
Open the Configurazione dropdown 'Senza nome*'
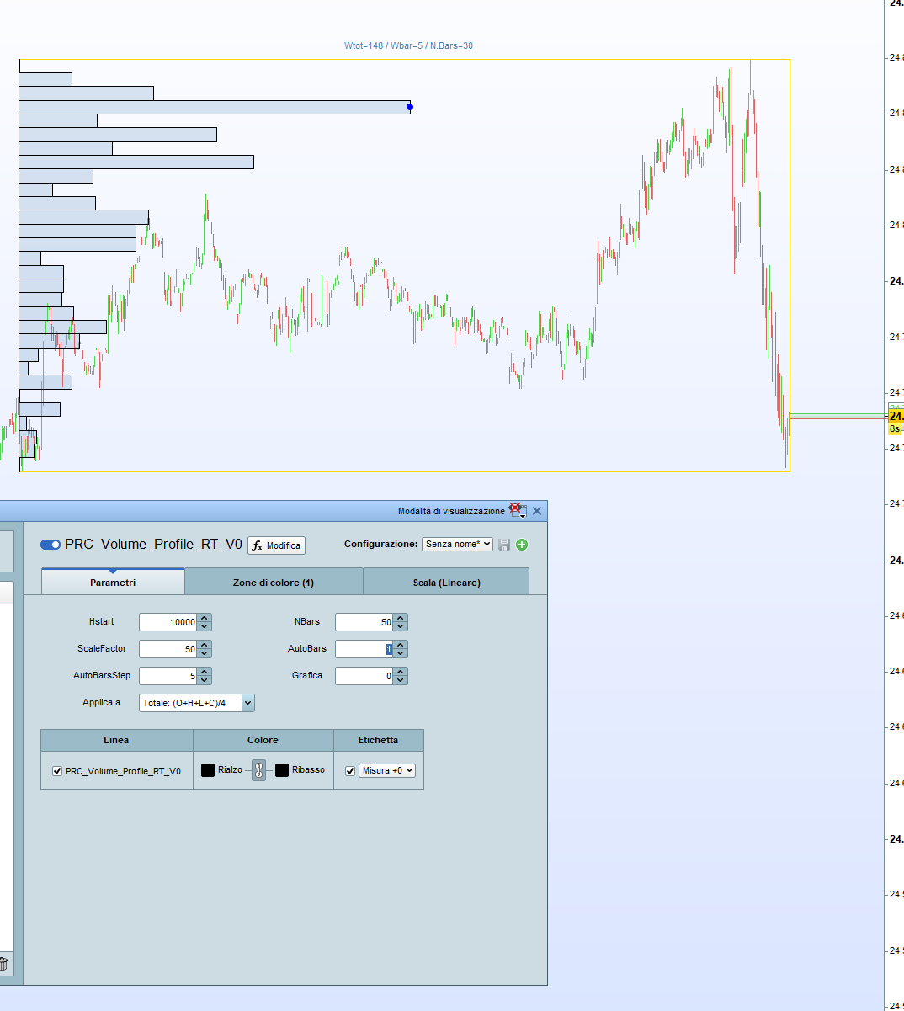click(x=457, y=544)
